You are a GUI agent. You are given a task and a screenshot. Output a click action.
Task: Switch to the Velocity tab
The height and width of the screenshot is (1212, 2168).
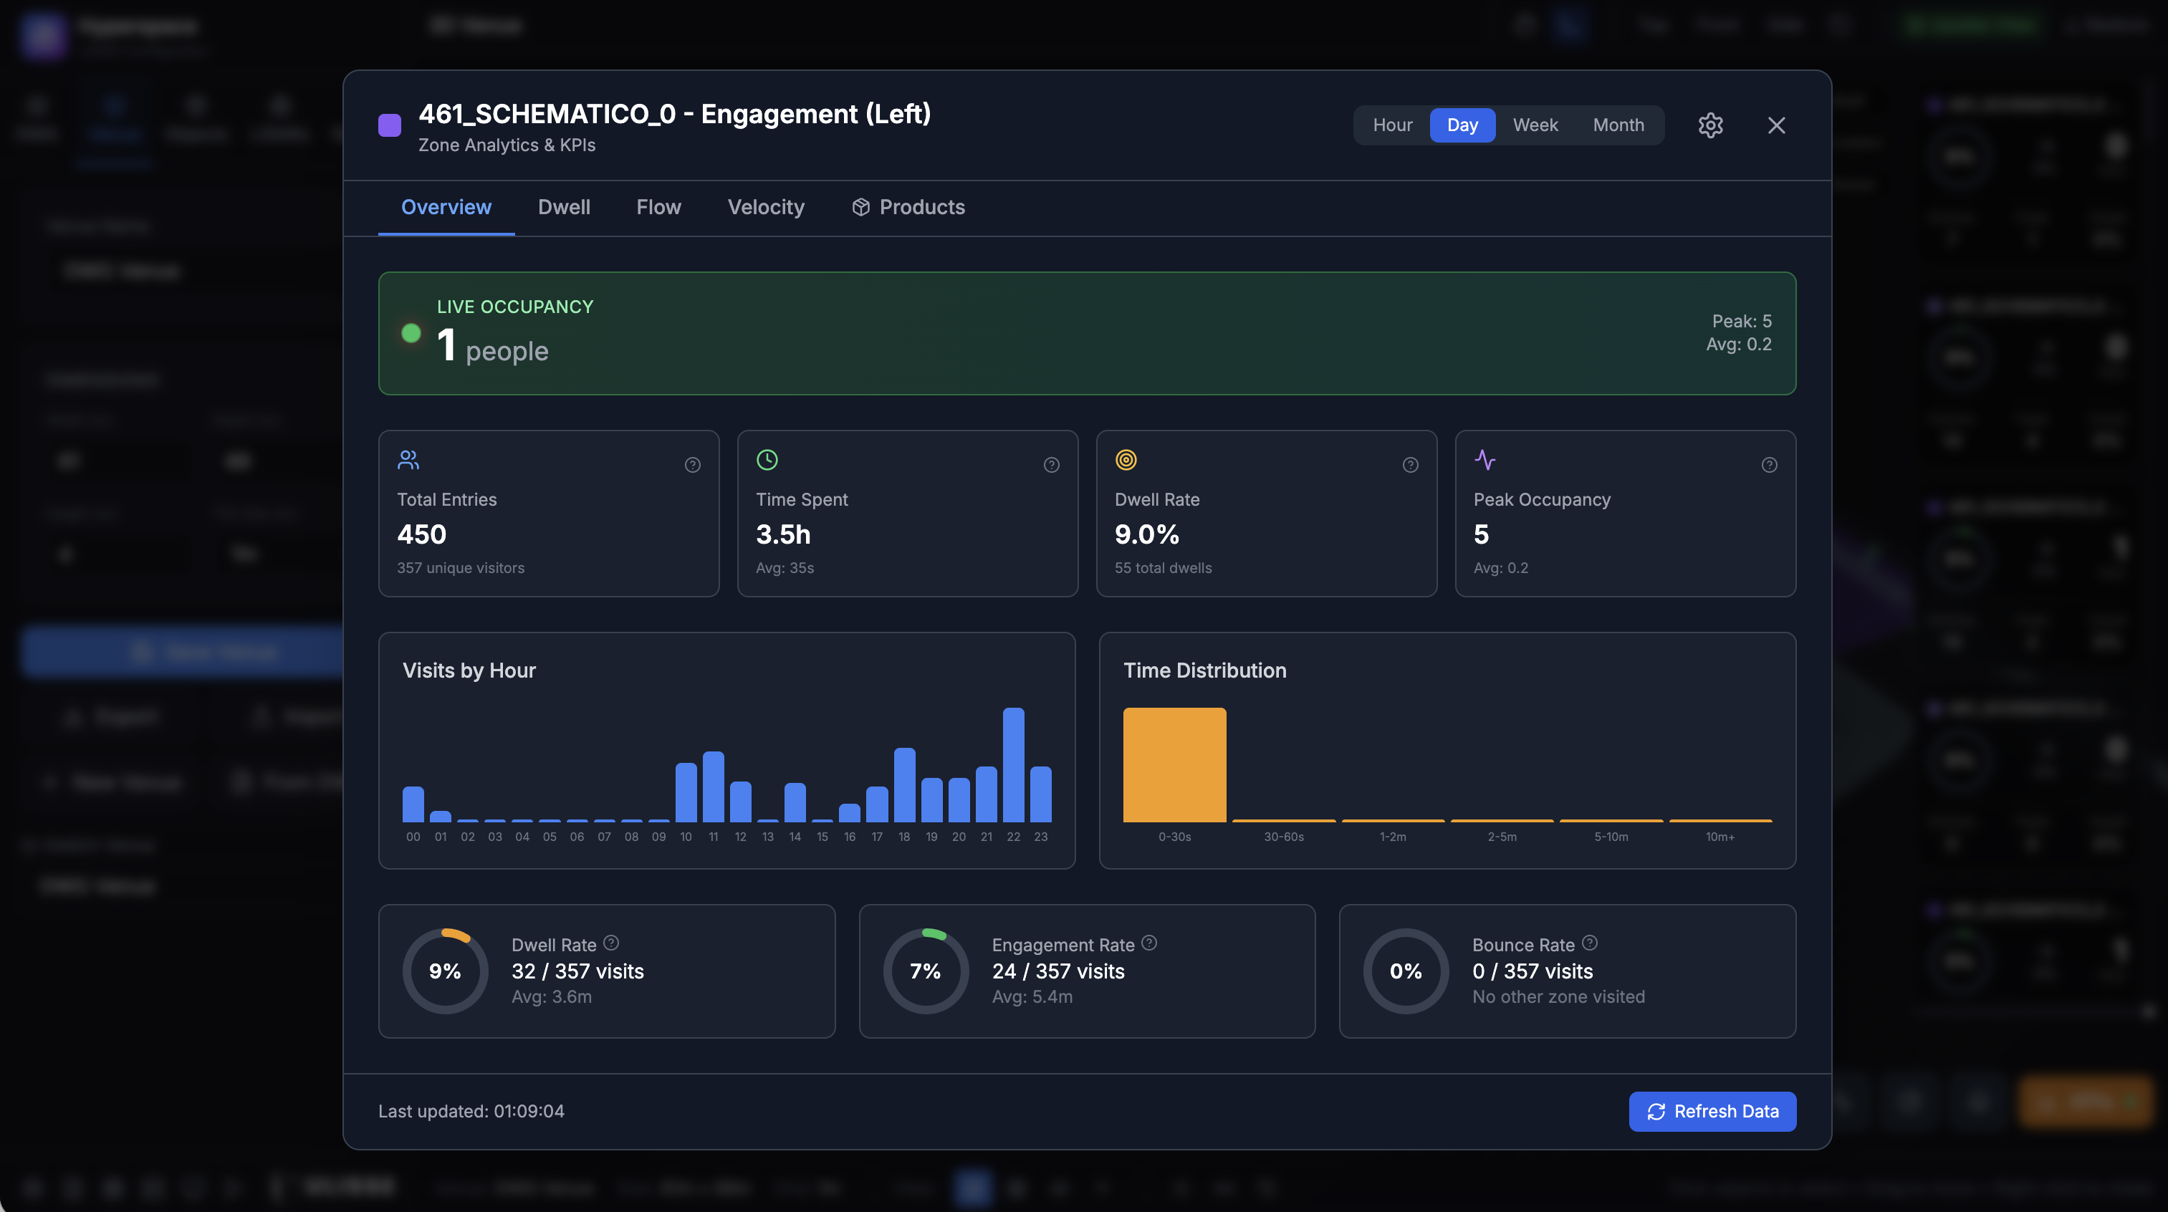pos(765,207)
